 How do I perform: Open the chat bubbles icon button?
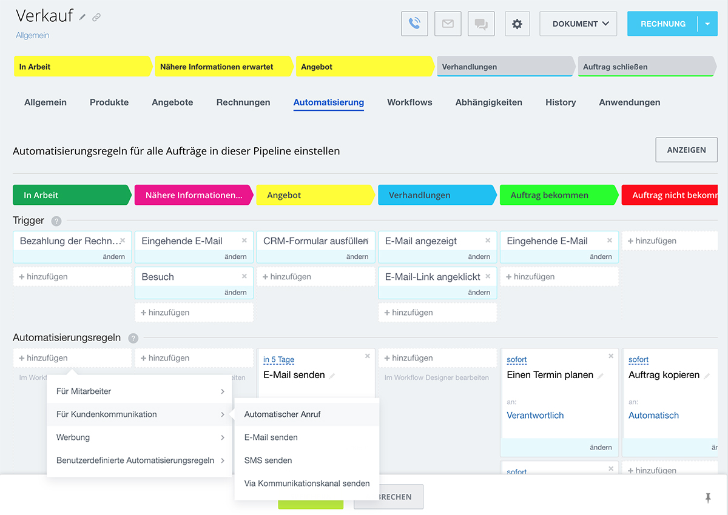[x=481, y=24]
